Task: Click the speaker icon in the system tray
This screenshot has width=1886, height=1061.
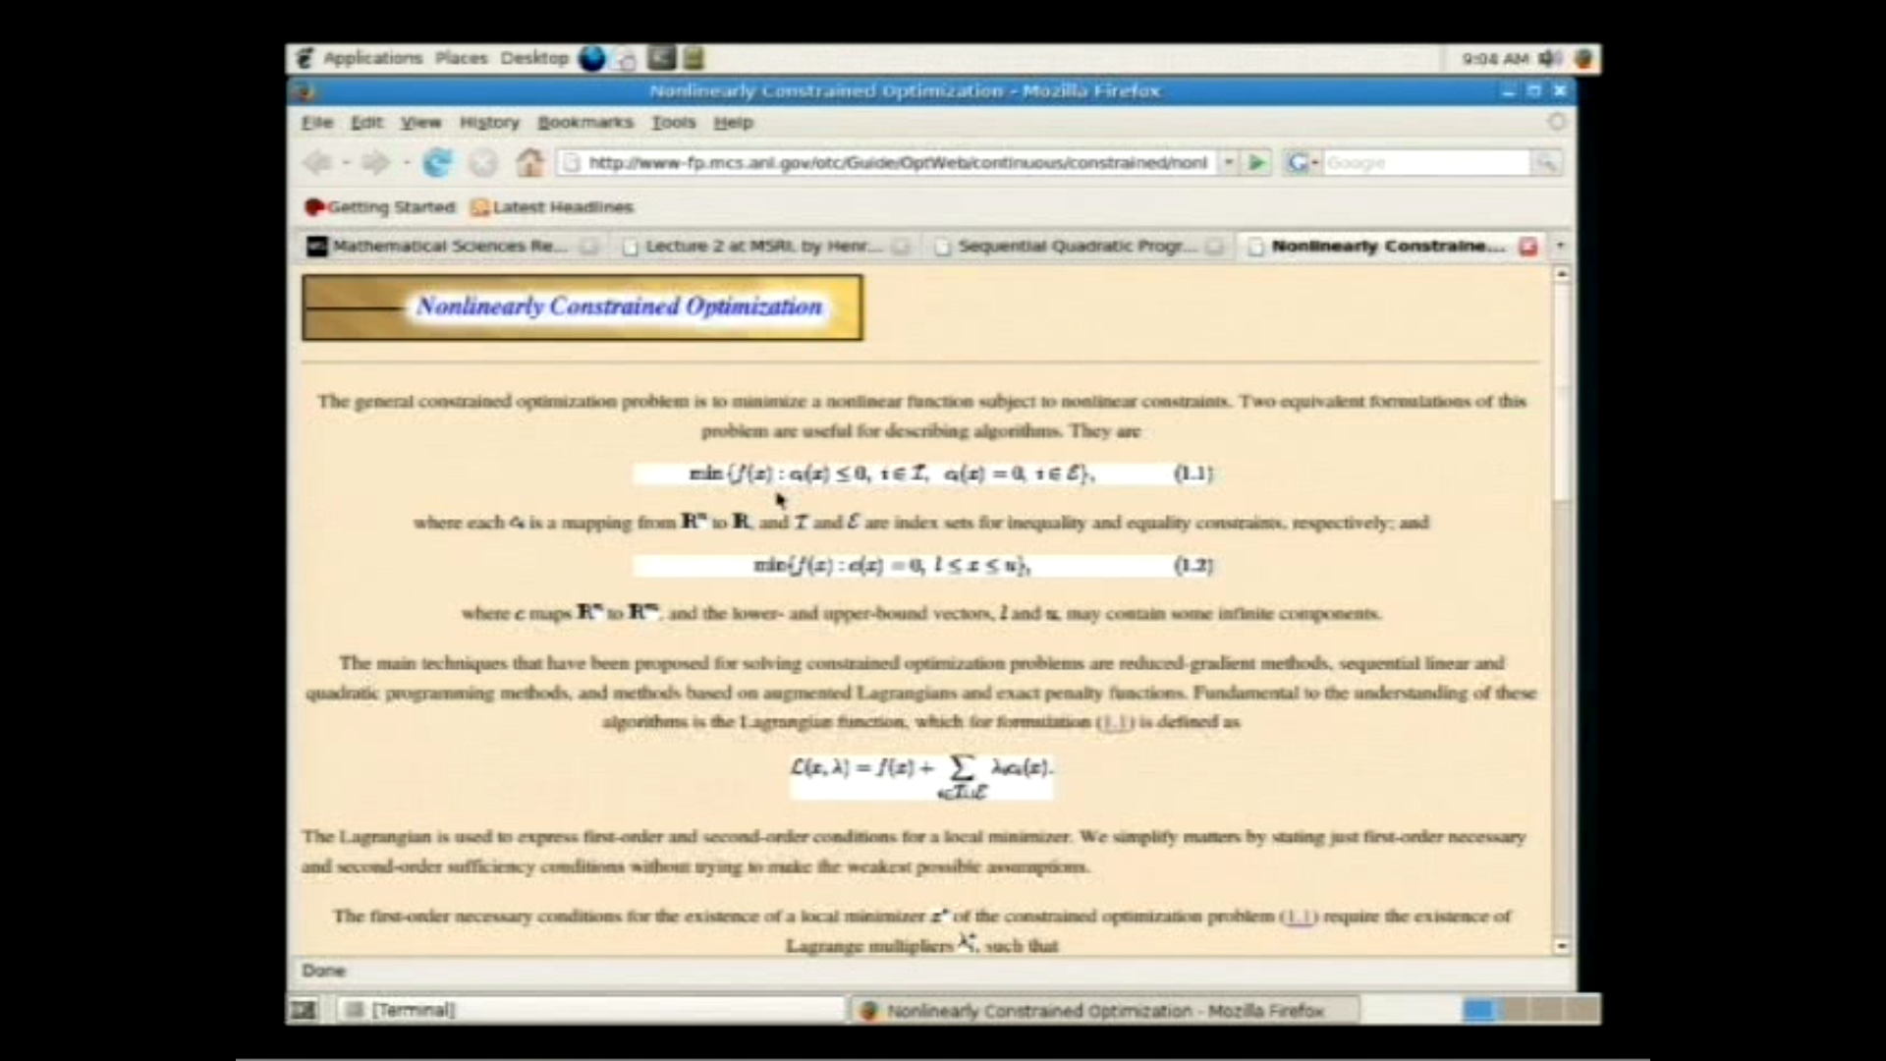Action: 1552,59
